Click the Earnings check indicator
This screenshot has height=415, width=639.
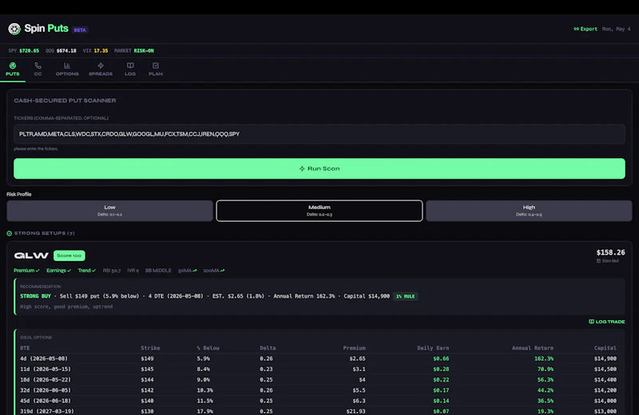58,271
